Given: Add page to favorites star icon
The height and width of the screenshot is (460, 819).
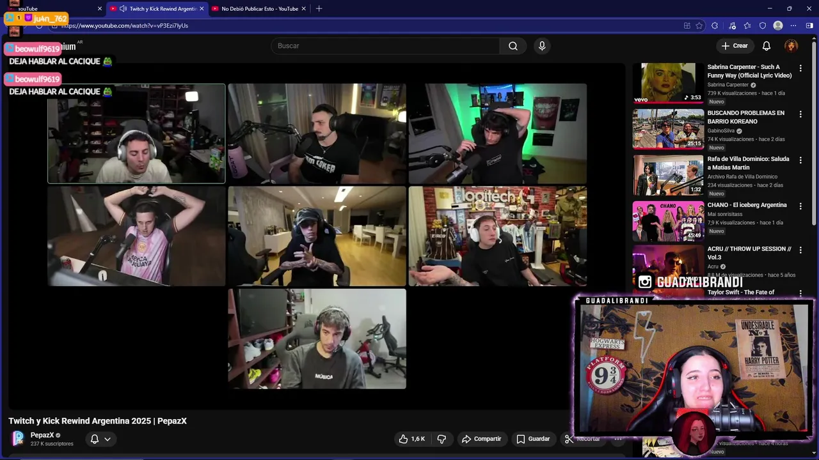Looking at the screenshot, I should (x=699, y=26).
